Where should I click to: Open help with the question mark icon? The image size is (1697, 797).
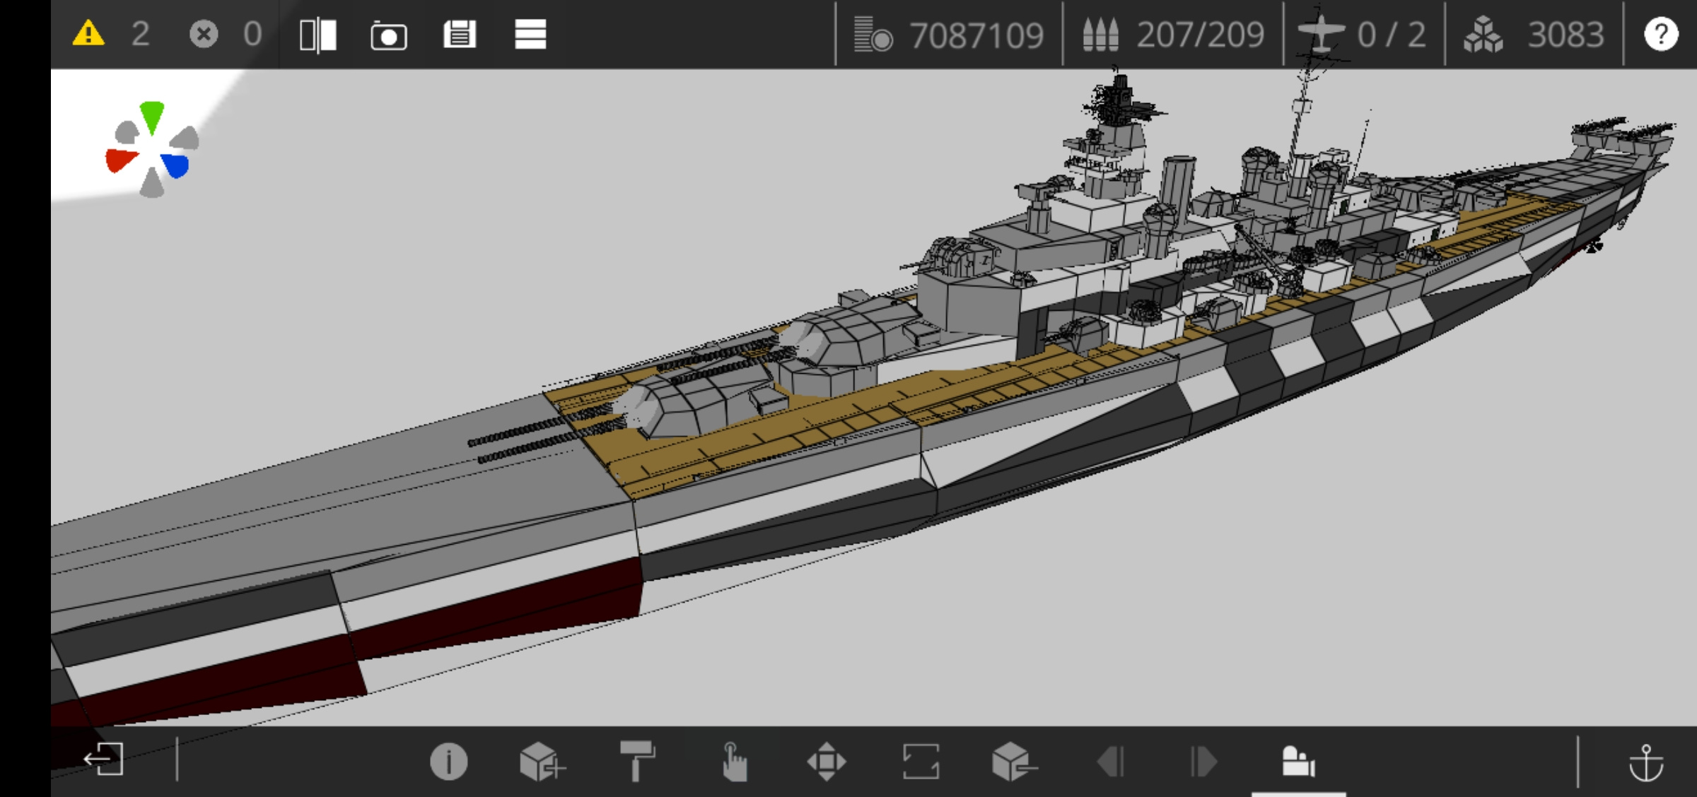pos(1661,34)
